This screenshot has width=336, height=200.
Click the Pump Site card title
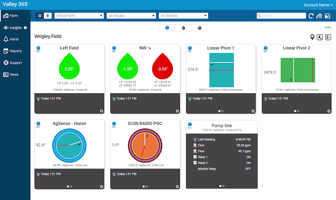pos(222,126)
